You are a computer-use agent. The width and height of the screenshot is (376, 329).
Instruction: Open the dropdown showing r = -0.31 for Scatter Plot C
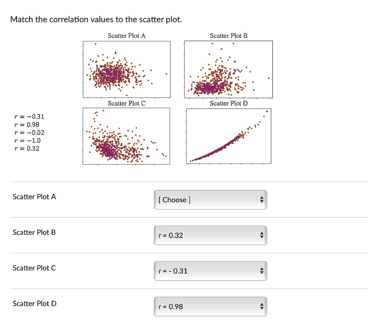tap(210, 271)
